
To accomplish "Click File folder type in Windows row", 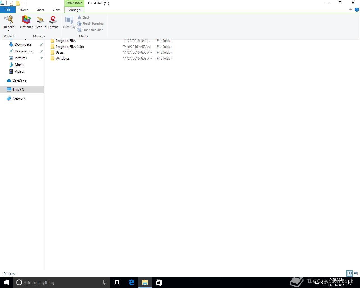I will (x=164, y=58).
